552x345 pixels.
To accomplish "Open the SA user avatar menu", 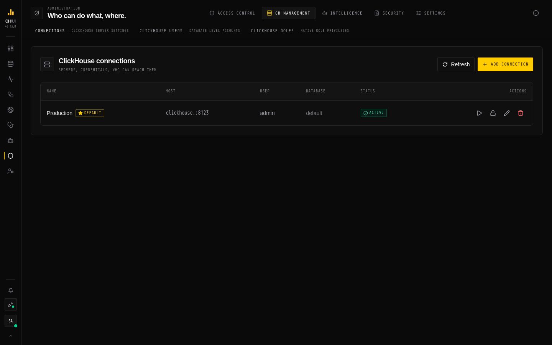I will click(x=11, y=321).
